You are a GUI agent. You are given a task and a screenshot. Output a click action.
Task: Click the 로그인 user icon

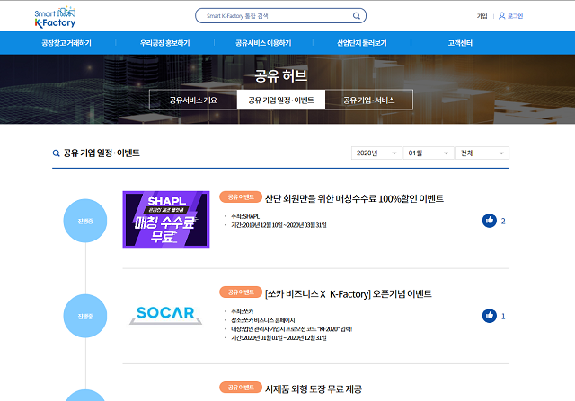coord(502,16)
